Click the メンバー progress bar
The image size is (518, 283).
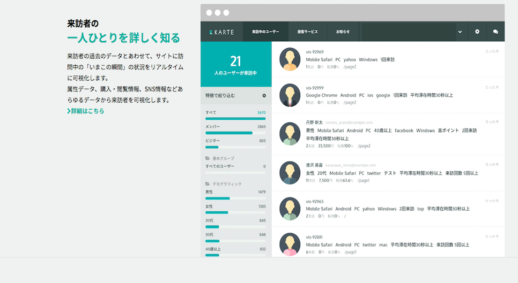point(235,133)
